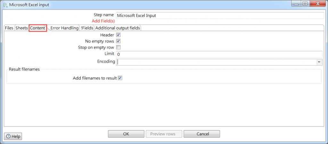Focus the Encoding combo box text area
Screen dimensions: 328x144
click(216, 62)
